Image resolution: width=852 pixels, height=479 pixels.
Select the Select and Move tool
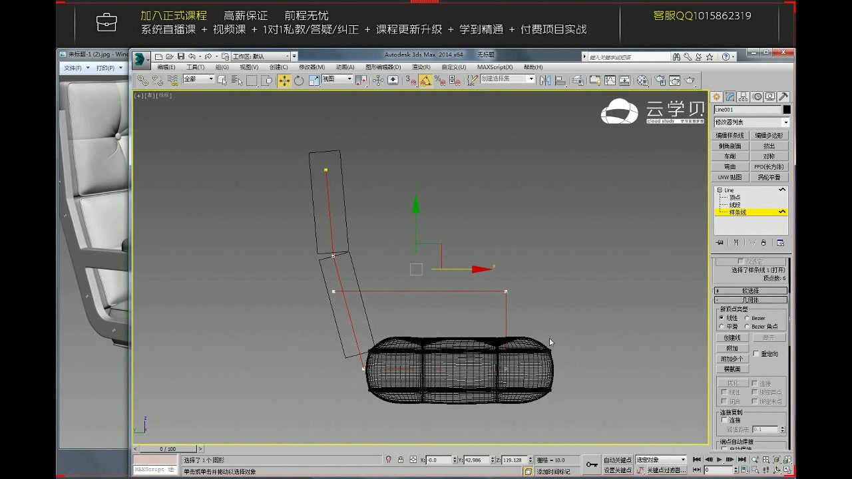(x=284, y=80)
